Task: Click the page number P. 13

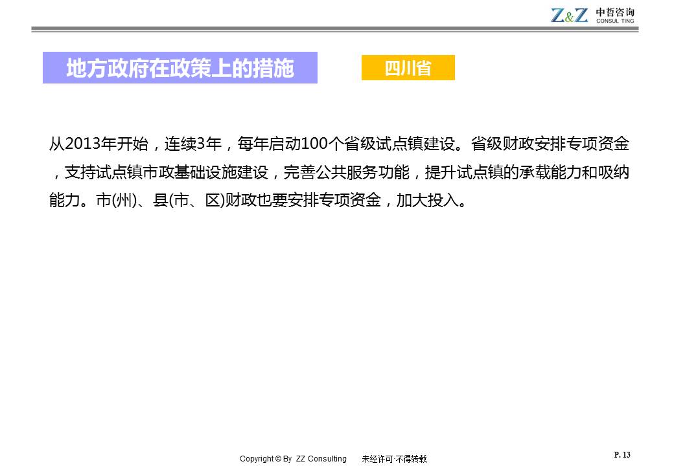Action: pos(622,455)
